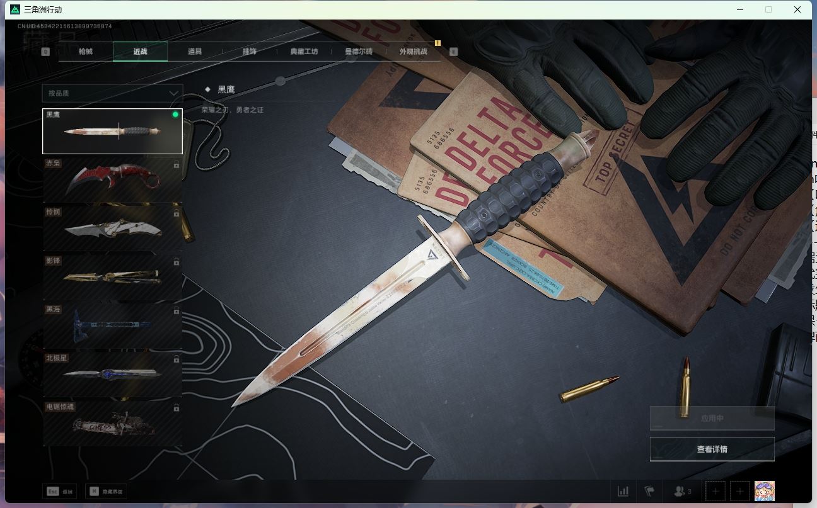This screenshot has width=817, height=508.
Task: Click the Q key icon left of tabs
Action: pos(45,52)
